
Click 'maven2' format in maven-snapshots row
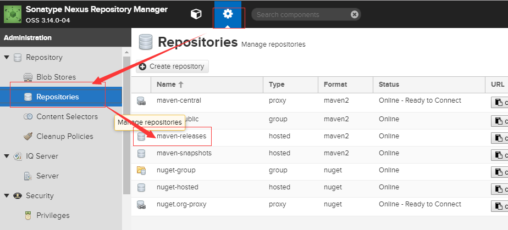point(336,153)
